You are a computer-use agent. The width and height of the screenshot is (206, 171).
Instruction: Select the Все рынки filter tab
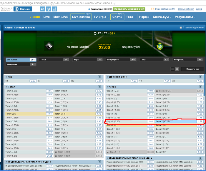[21, 60]
